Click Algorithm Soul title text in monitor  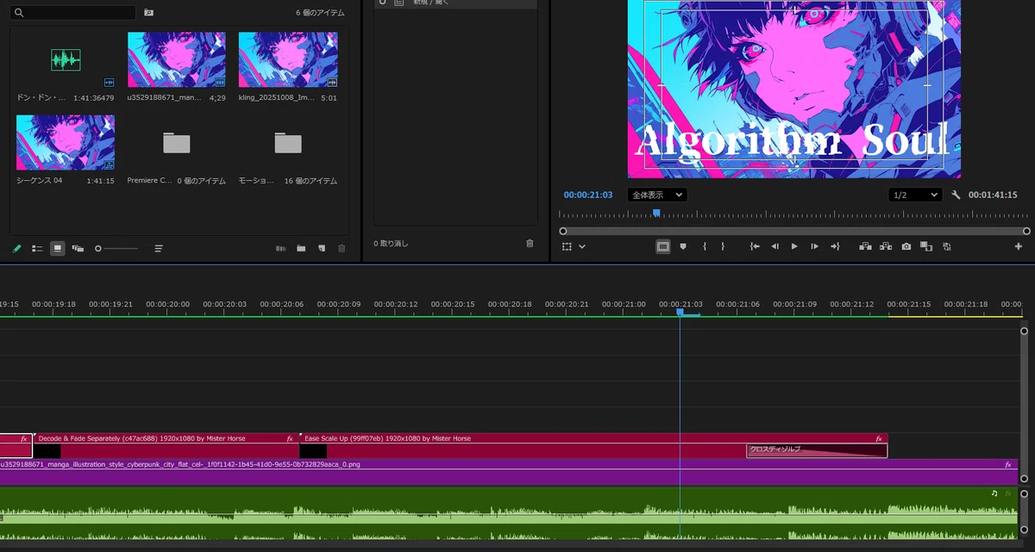(792, 140)
